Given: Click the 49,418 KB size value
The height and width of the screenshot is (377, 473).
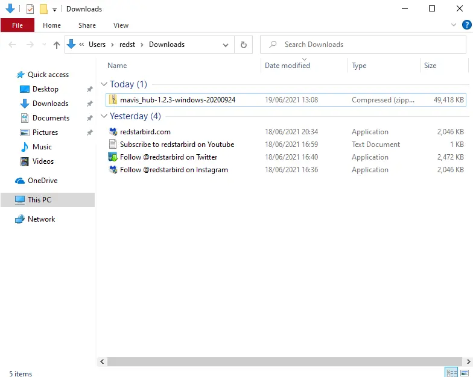Looking at the screenshot, I should point(449,100).
